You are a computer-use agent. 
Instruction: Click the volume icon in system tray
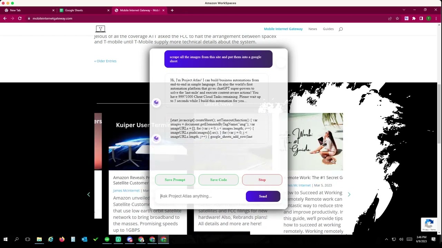(x=401, y=239)
